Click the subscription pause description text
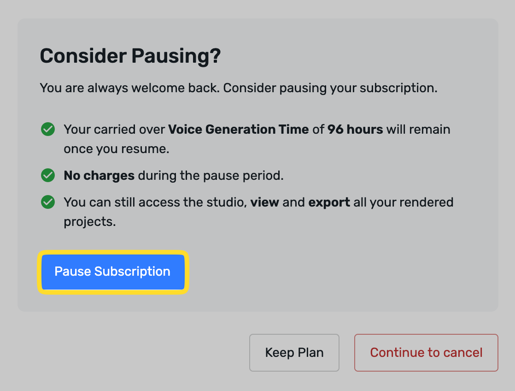This screenshot has height=391, width=515. coord(239,88)
